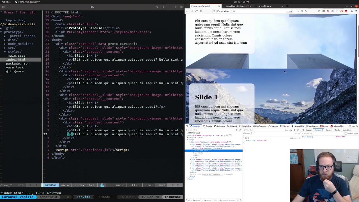359x202 pixels.
Task: Open package.json in file tree
Action: point(18,63)
